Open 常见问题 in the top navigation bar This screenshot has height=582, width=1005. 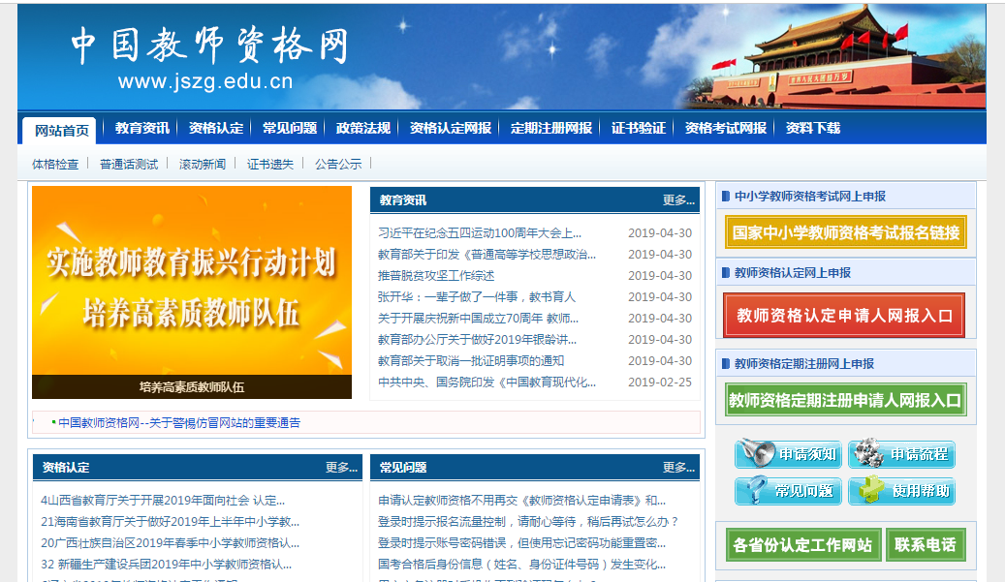click(x=290, y=128)
